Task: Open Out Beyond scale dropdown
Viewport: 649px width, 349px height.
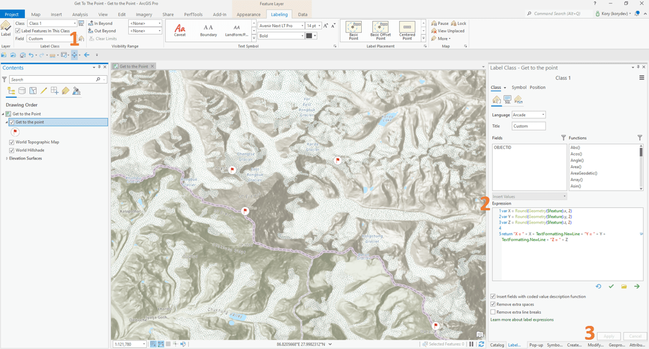Action: tap(145, 31)
